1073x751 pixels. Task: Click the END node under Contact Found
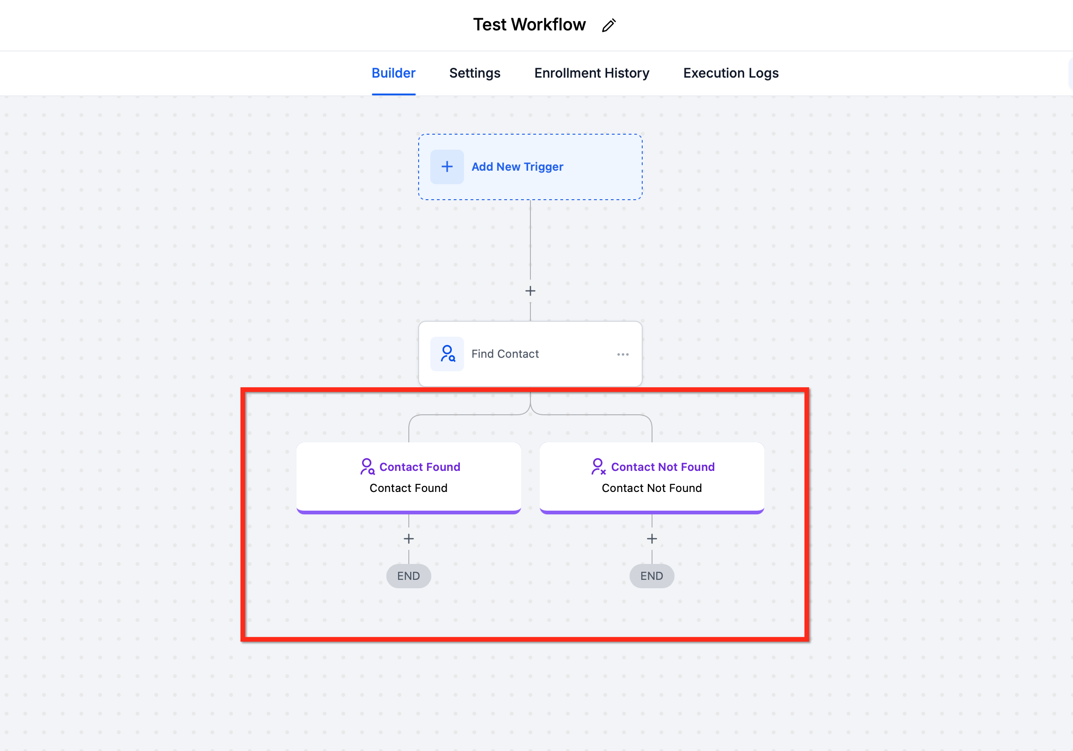coord(408,576)
